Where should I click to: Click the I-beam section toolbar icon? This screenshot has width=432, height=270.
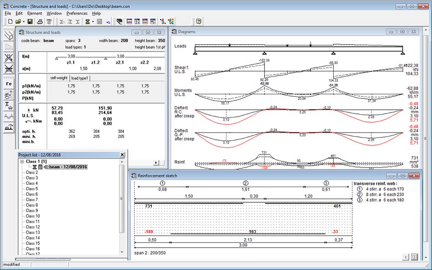coord(87,21)
